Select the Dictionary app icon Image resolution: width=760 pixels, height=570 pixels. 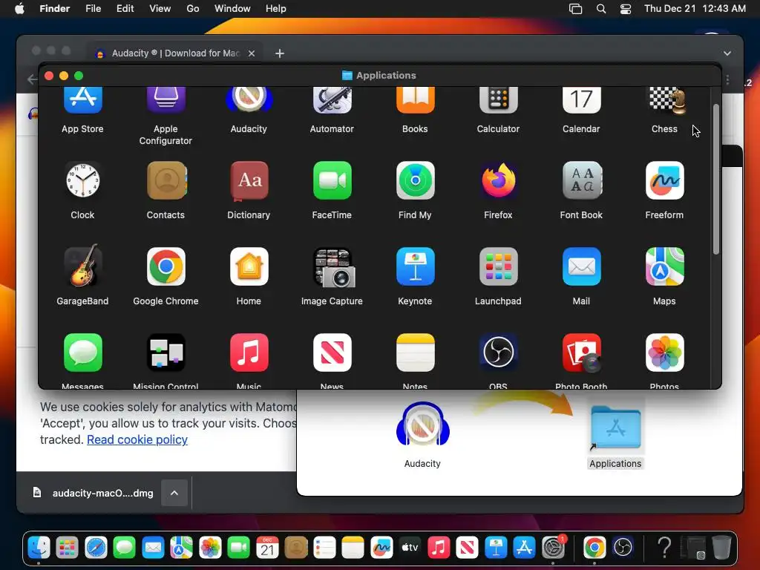[x=249, y=180]
